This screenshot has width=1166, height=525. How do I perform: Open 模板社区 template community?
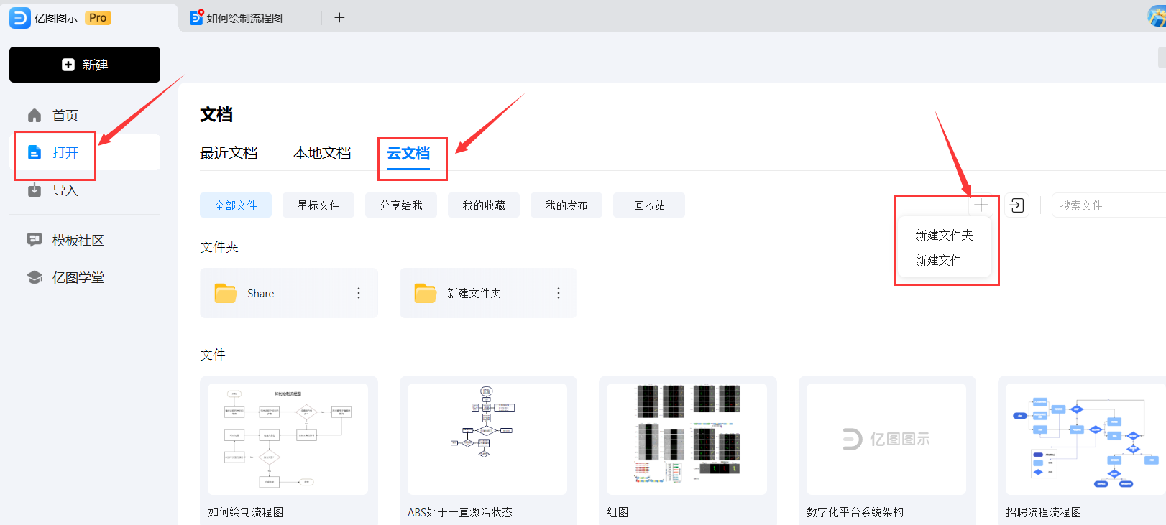pos(78,240)
